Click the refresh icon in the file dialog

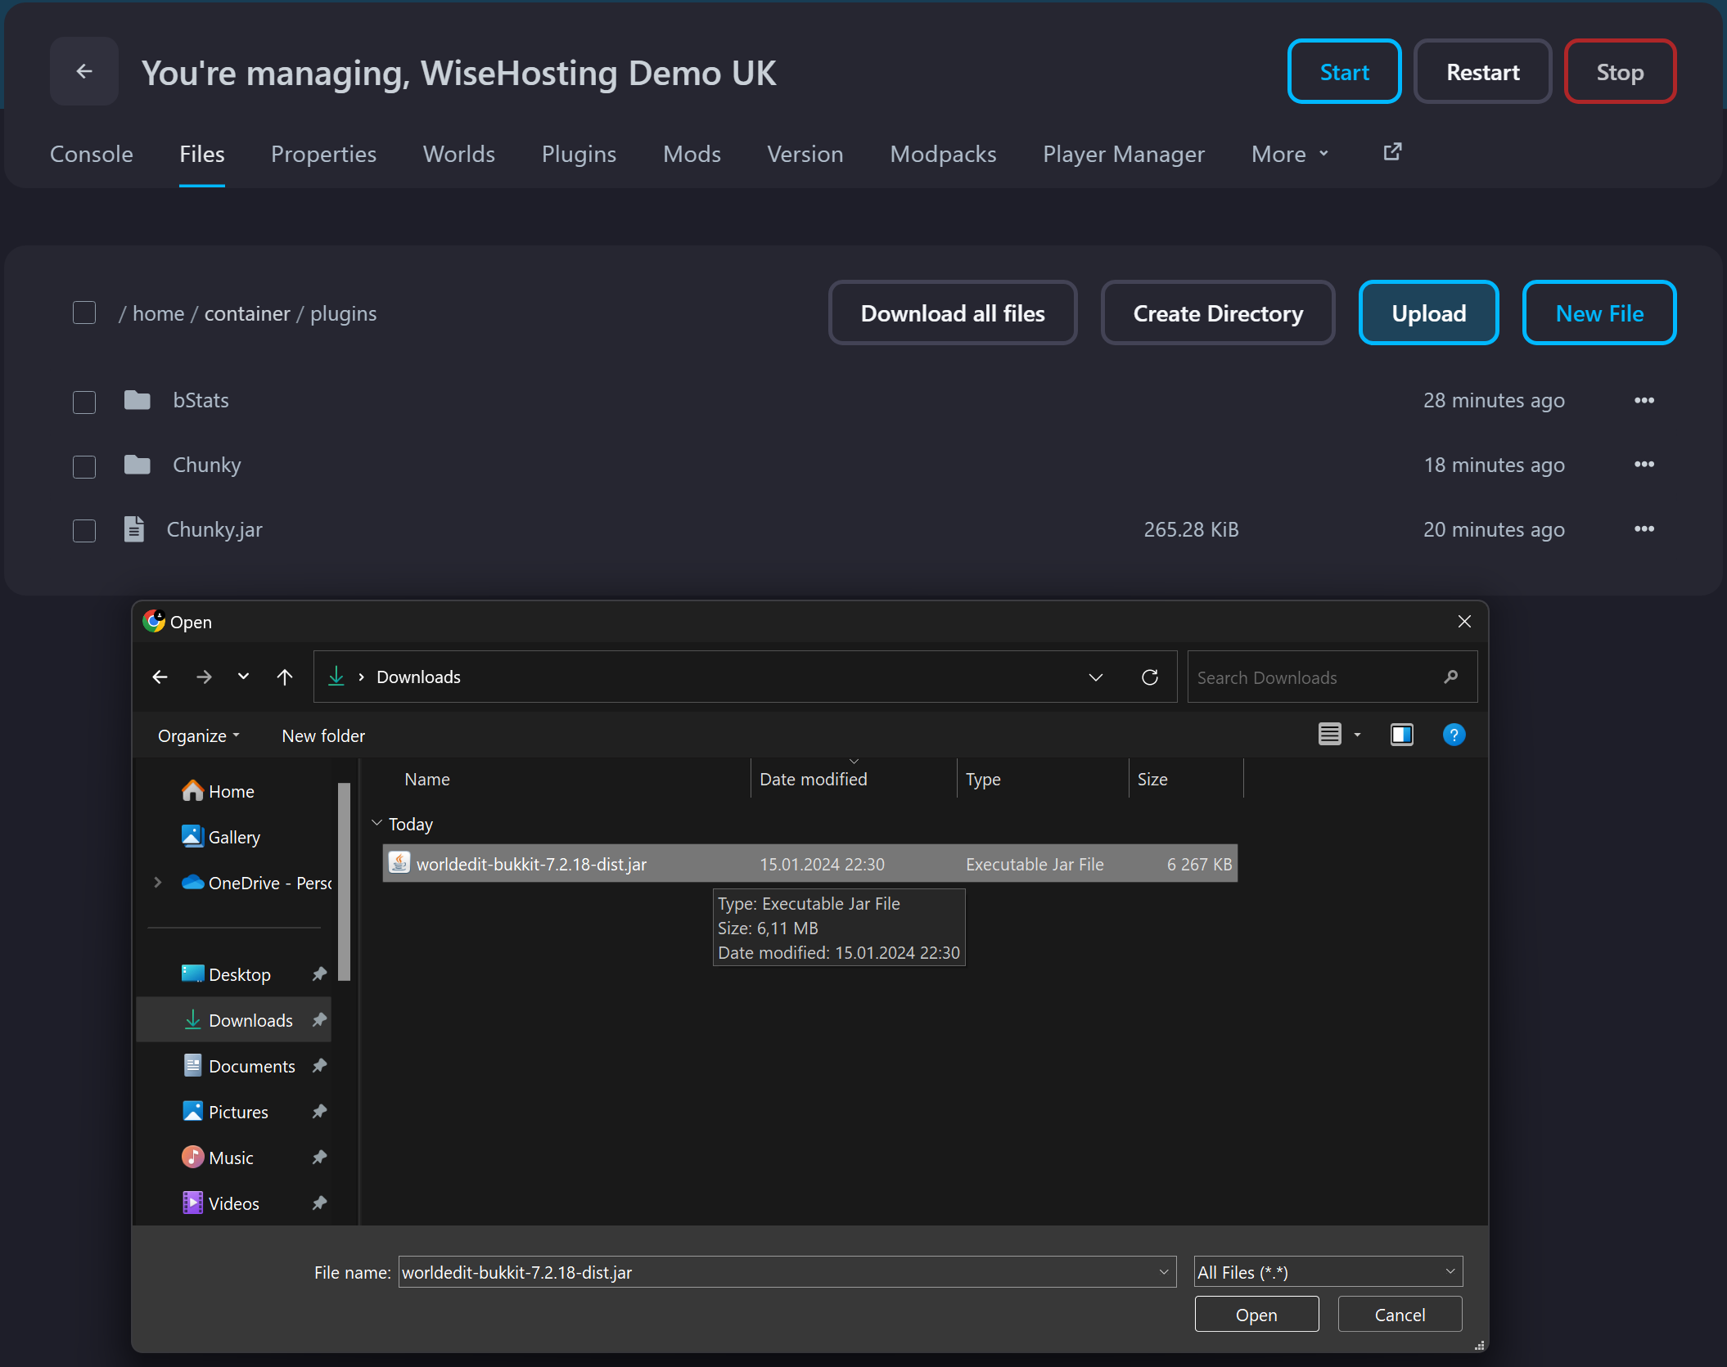point(1150,677)
